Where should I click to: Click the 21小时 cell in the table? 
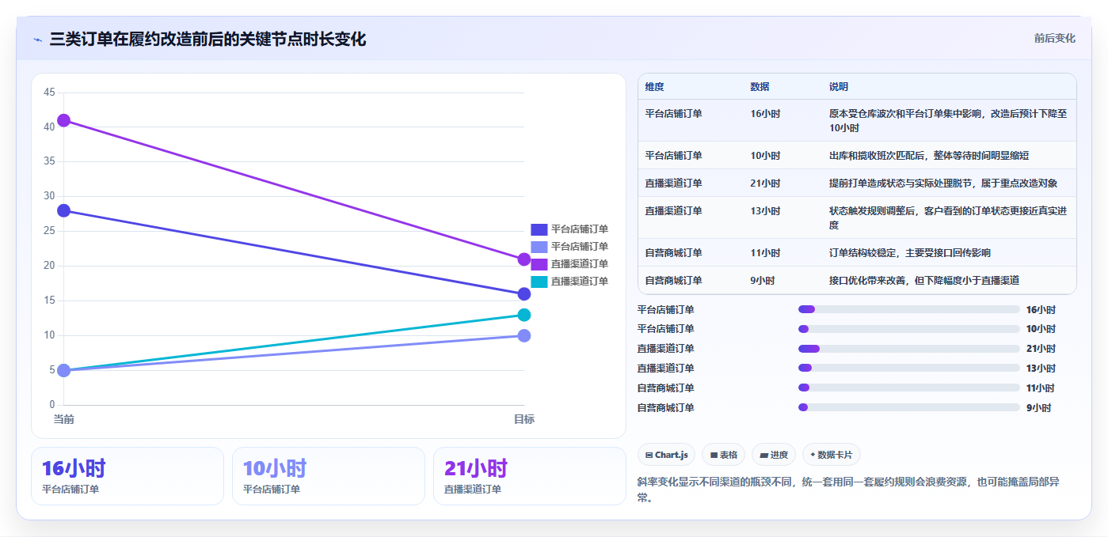[x=765, y=183]
